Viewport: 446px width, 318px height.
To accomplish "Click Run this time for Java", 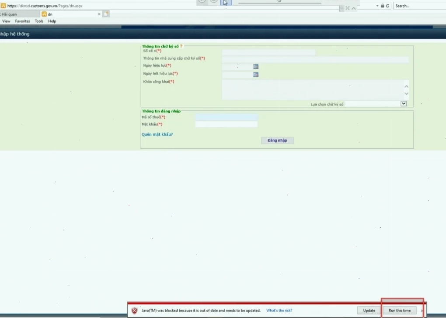I will (400, 310).
